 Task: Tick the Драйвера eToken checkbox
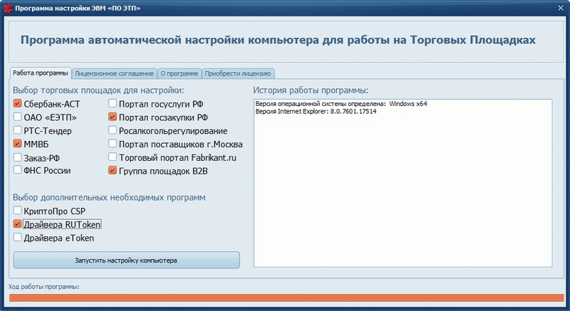17,237
